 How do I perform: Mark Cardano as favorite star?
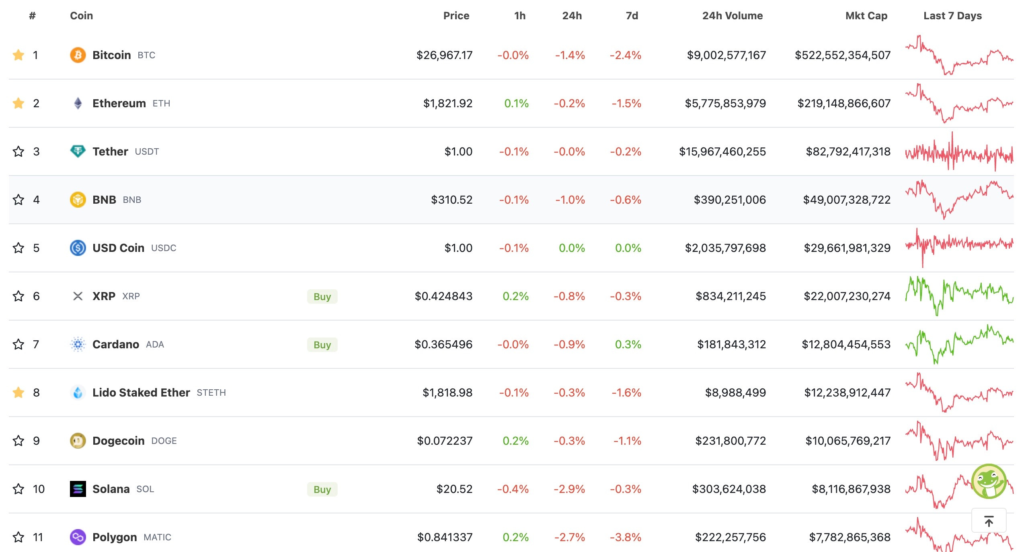tap(18, 344)
